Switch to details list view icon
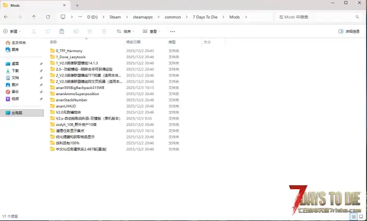Image resolution: width=367 pixels, height=221 pixels. coord(353,216)
